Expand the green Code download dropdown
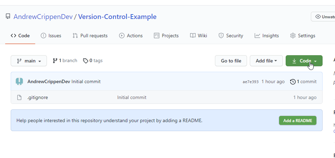Image resolution: width=335 pixels, height=158 pixels. click(x=304, y=61)
